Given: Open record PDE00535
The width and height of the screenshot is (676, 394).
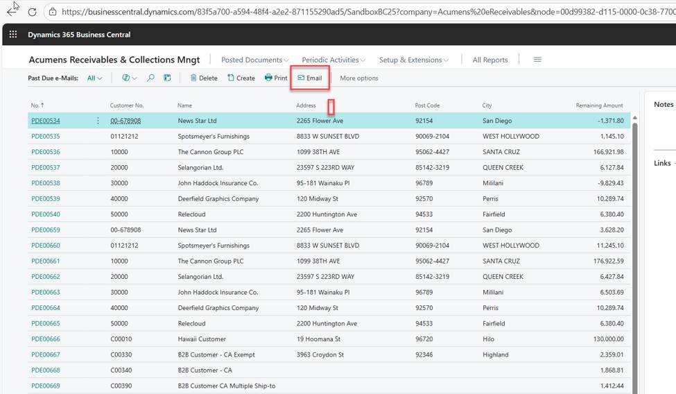Looking at the screenshot, I should [x=45, y=137].
